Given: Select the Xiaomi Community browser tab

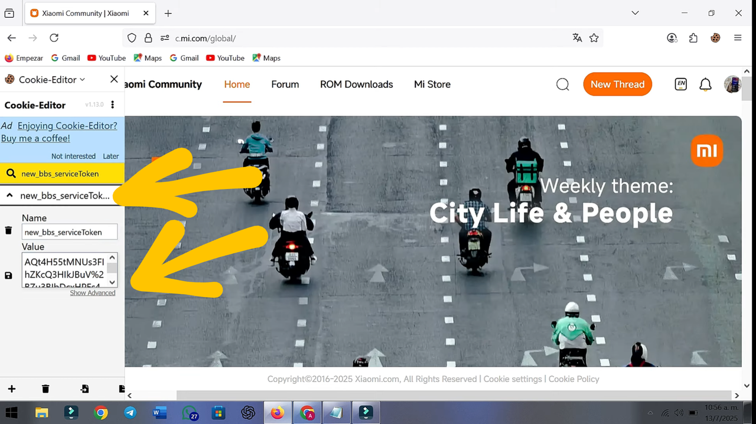Looking at the screenshot, I should [90, 13].
